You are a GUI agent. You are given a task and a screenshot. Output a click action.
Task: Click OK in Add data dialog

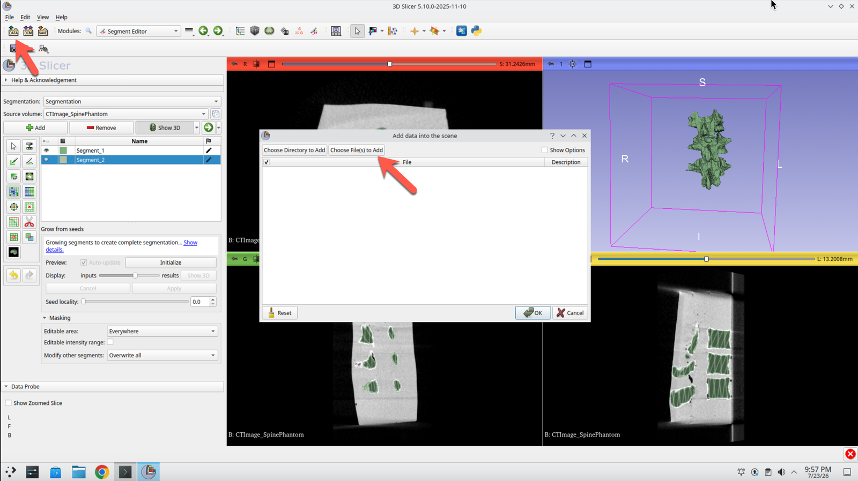pos(533,313)
